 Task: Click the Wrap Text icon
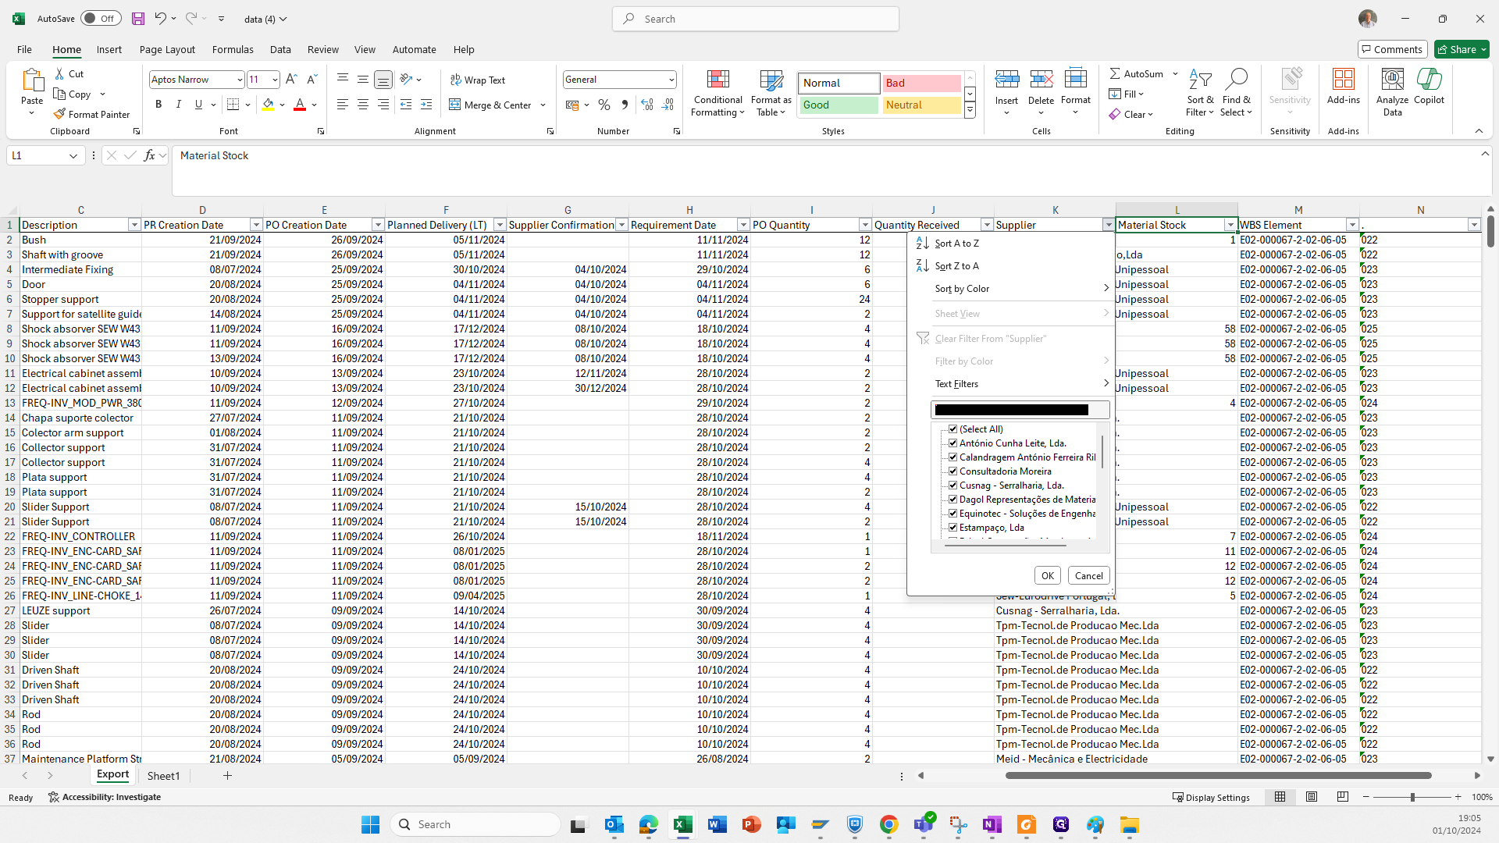456,80
